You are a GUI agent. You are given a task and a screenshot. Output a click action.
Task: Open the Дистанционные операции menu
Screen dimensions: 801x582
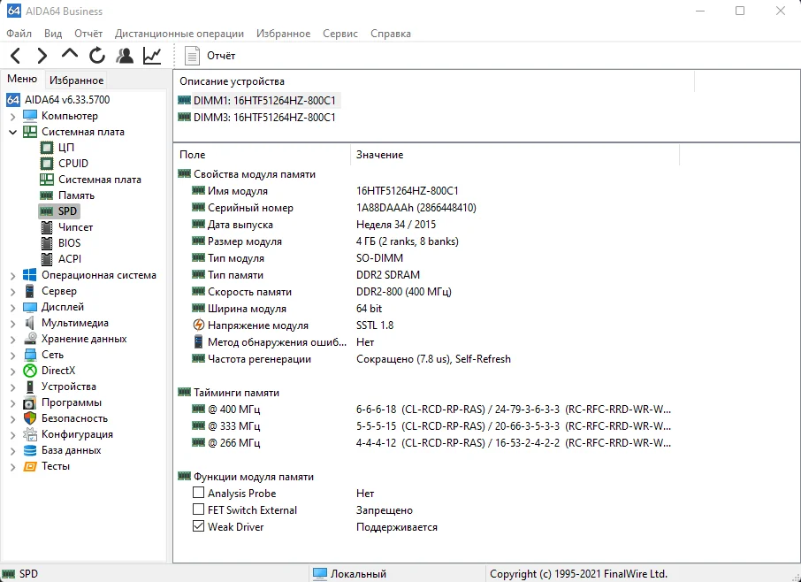click(x=179, y=34)
